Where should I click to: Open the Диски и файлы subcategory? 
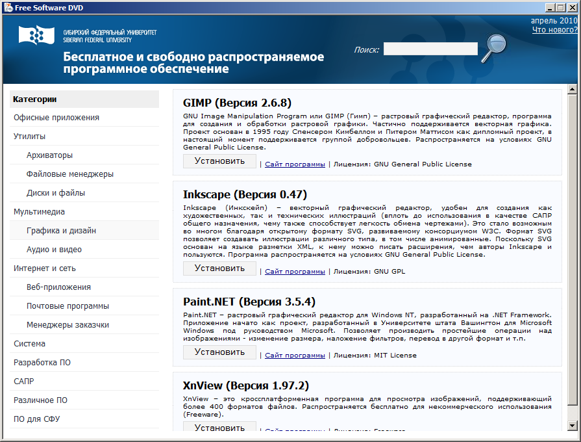[84, 193]
